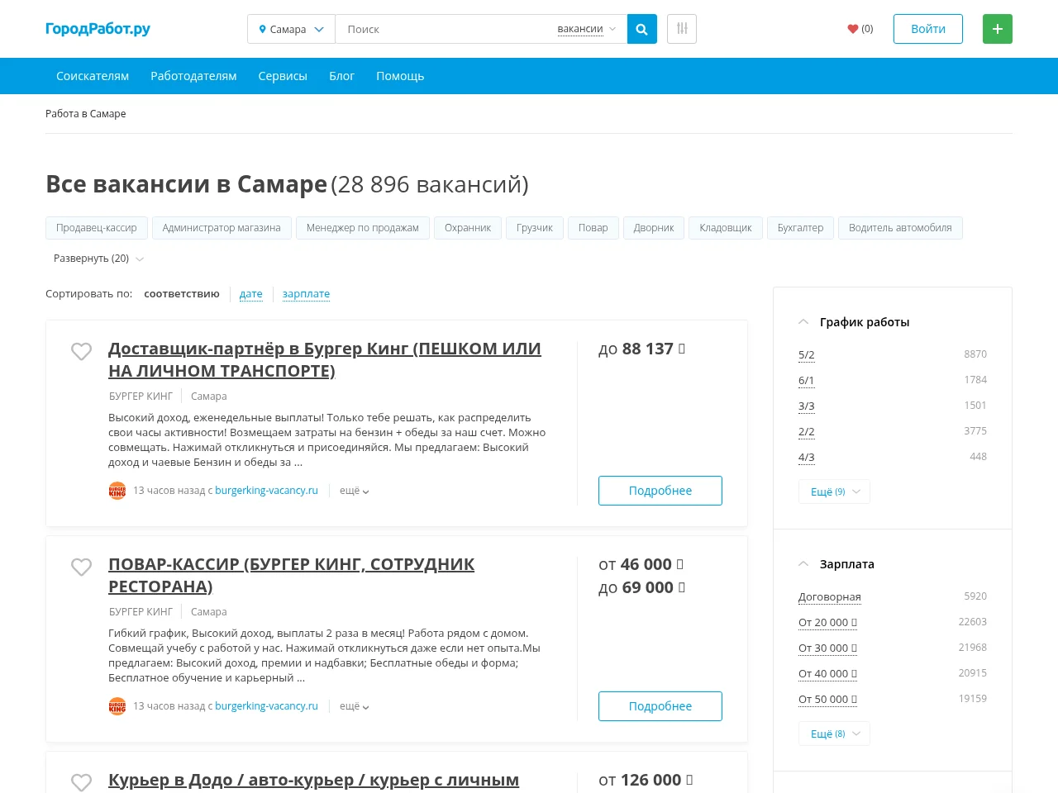Expand ещё details in delivery vacancy
Viewport: 1058px width, 793px height.
pos(354,491)
